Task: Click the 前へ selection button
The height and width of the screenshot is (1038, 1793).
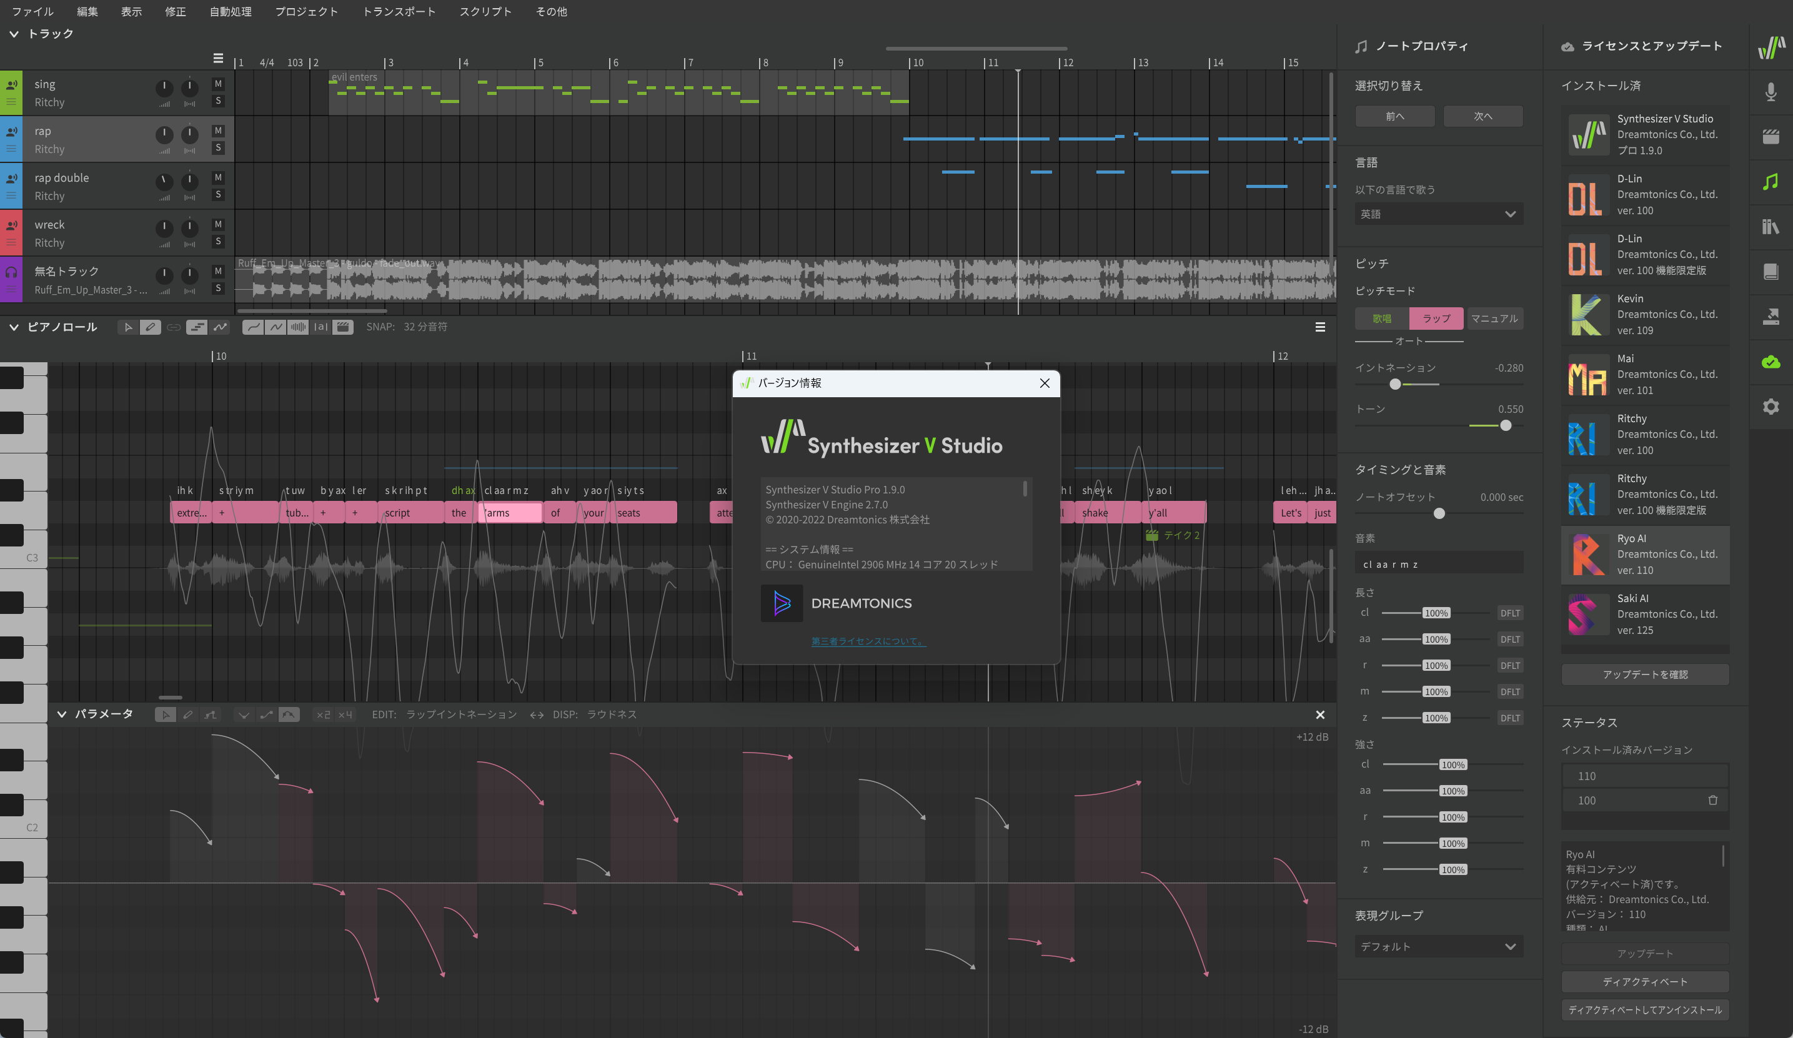Action: (1394, 116)
